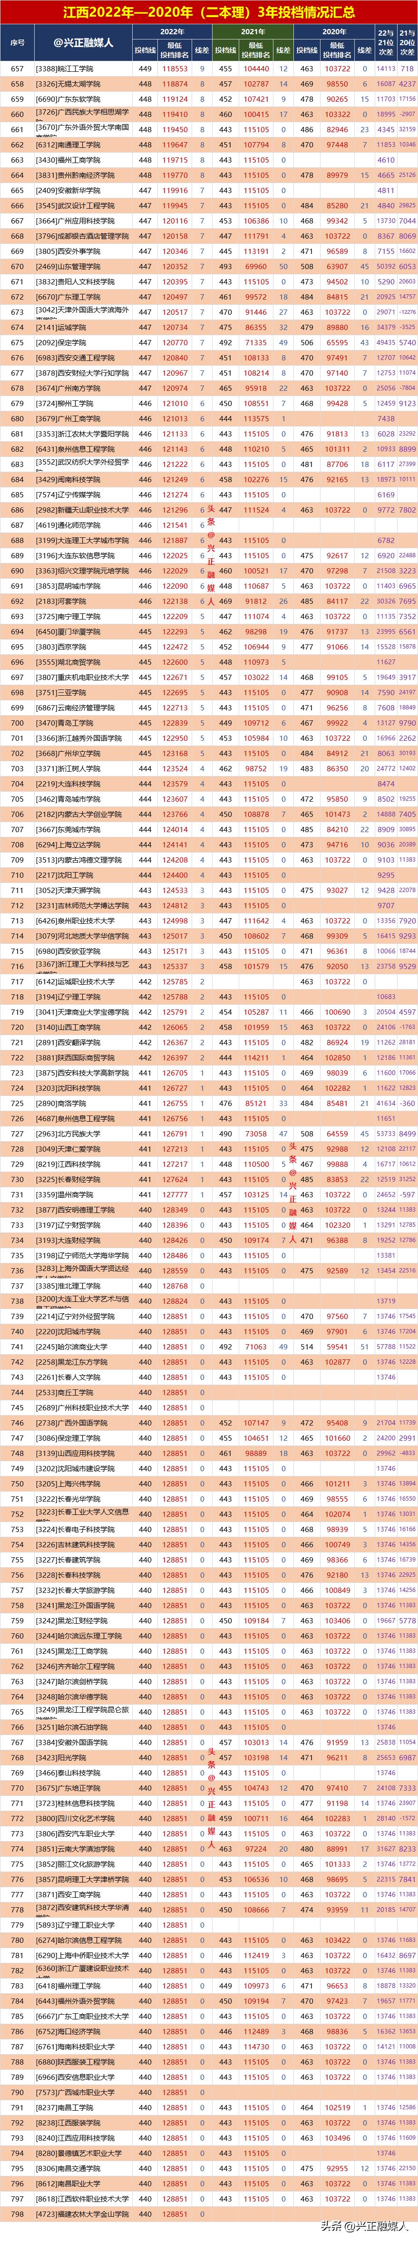Click the 22与21位次差 column header
The image size is (418, 2241).
tap(386, 43)
